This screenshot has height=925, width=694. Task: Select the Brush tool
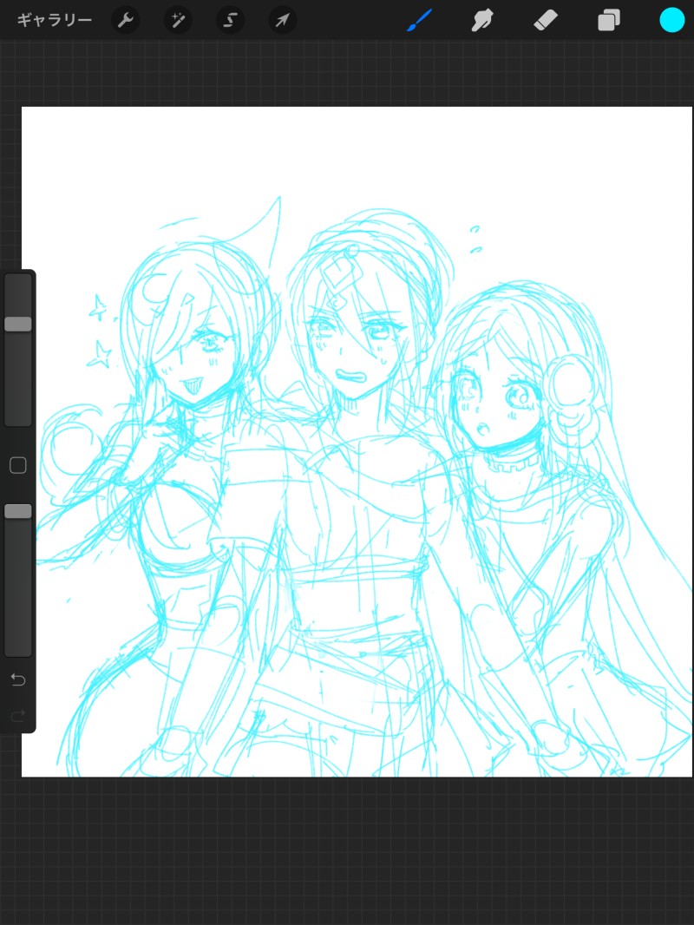tap(420, 21)
